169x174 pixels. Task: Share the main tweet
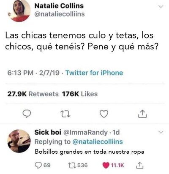(x=142, y=114)
